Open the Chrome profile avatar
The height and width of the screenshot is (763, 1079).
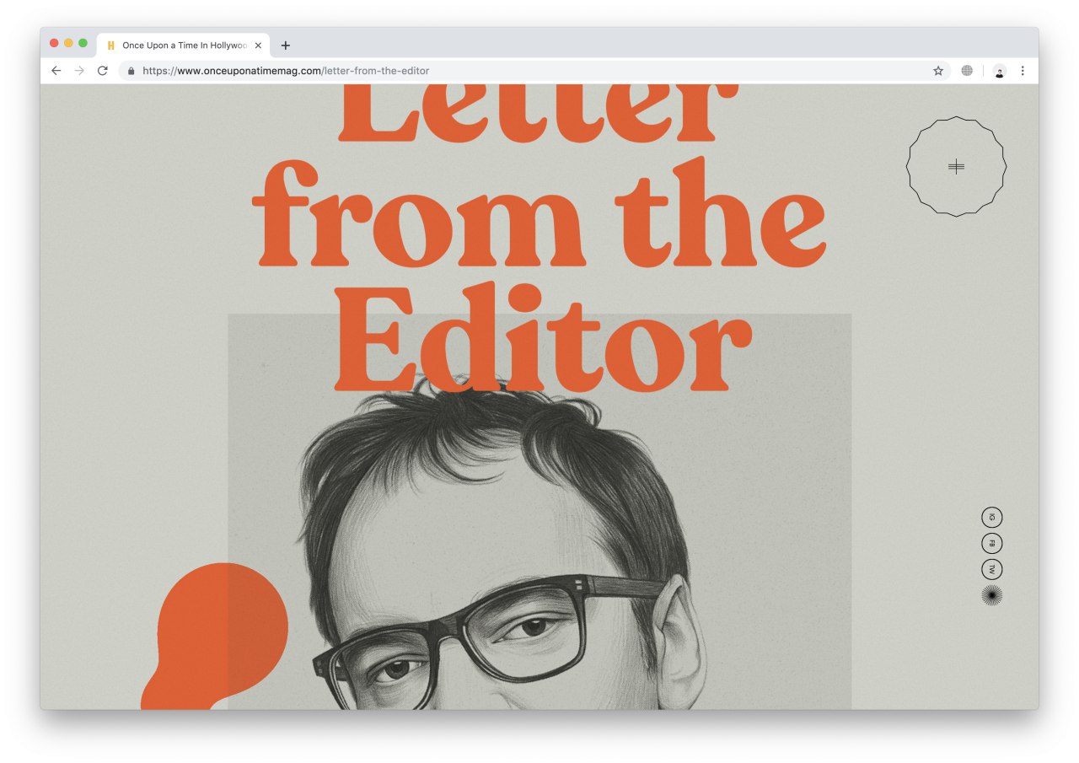pos(999,71)
